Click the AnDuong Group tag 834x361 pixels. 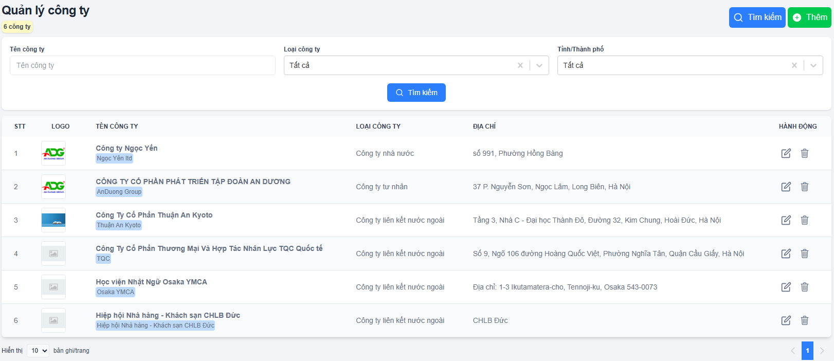click(119, 192)
